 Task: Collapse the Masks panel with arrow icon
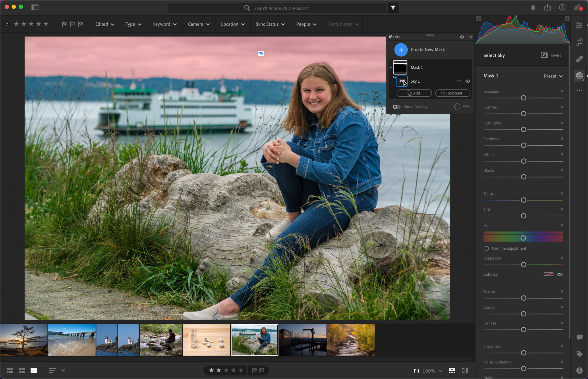(x=470, y=37)
